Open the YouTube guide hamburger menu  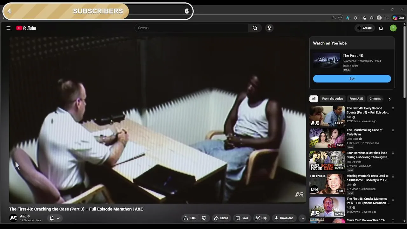(9, 28)
